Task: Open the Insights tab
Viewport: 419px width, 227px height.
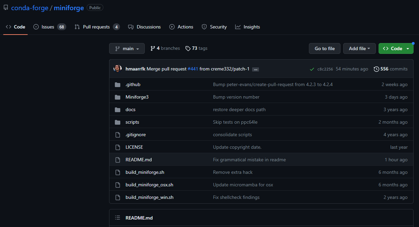Action: (x=248, y=27)
